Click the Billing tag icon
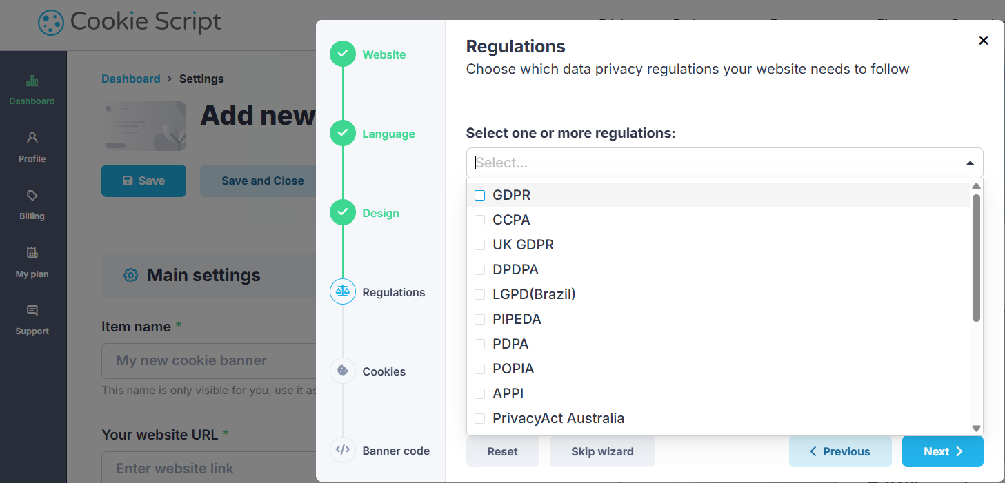1005x483 pixels. (x=32, y=196)
